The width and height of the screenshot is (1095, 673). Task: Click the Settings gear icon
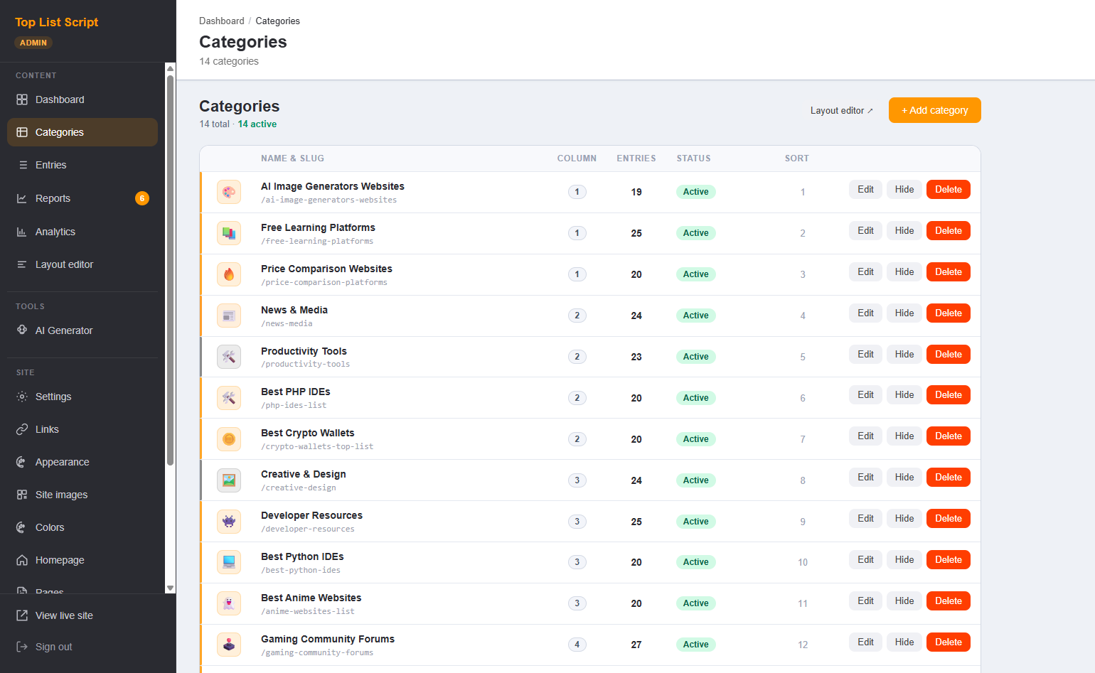tap(22, 397)
